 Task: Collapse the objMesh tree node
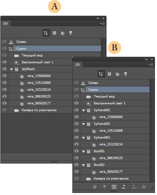click(11, 69)
